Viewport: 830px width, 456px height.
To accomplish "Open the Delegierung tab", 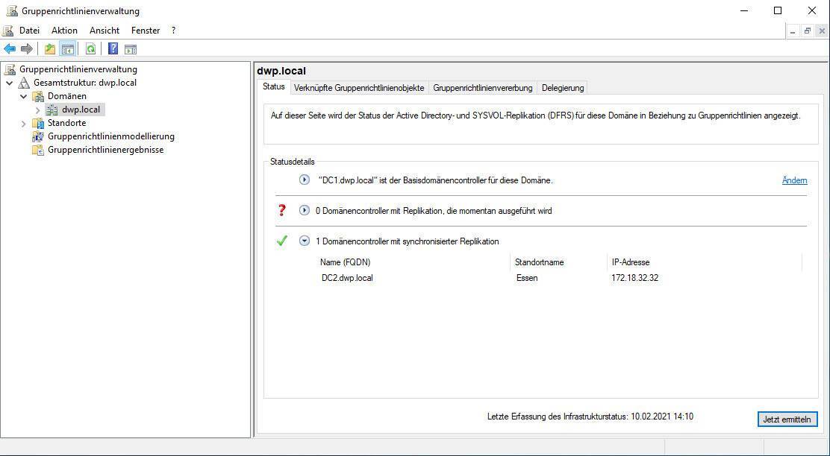I will point(562,88).
